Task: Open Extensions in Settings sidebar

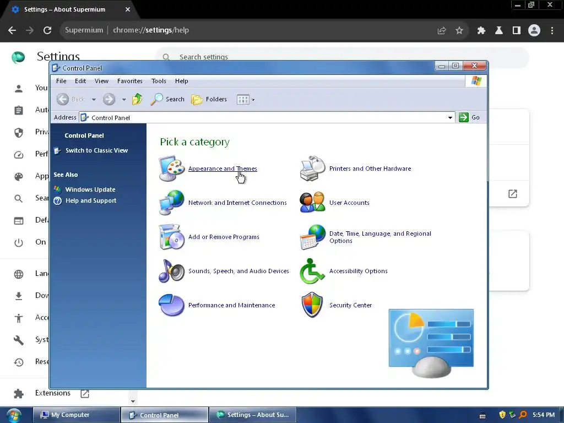Action: click(52, 393)
